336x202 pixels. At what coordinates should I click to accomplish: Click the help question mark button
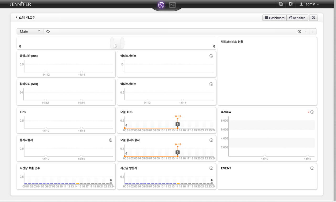[x=313, y=18]
